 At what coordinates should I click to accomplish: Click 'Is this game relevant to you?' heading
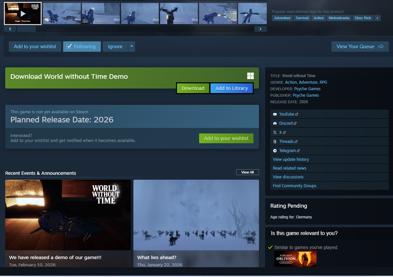[304, 233]
